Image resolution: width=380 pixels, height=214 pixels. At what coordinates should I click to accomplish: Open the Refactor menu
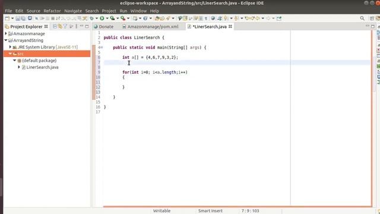(x=52, y=11)
